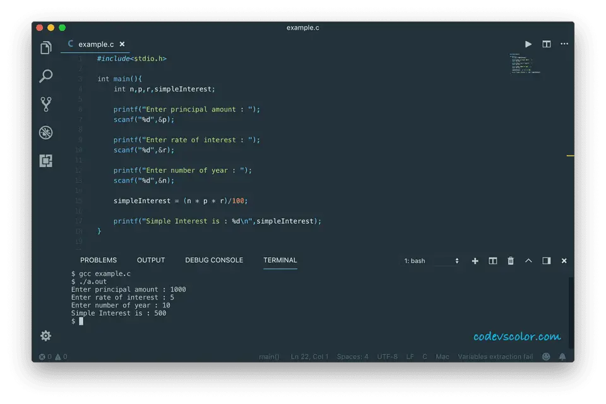This screenshot has width=606, height=404.
Task: Click the 'Enter rate of interest' printf line in editor
Action: point(187,140)
